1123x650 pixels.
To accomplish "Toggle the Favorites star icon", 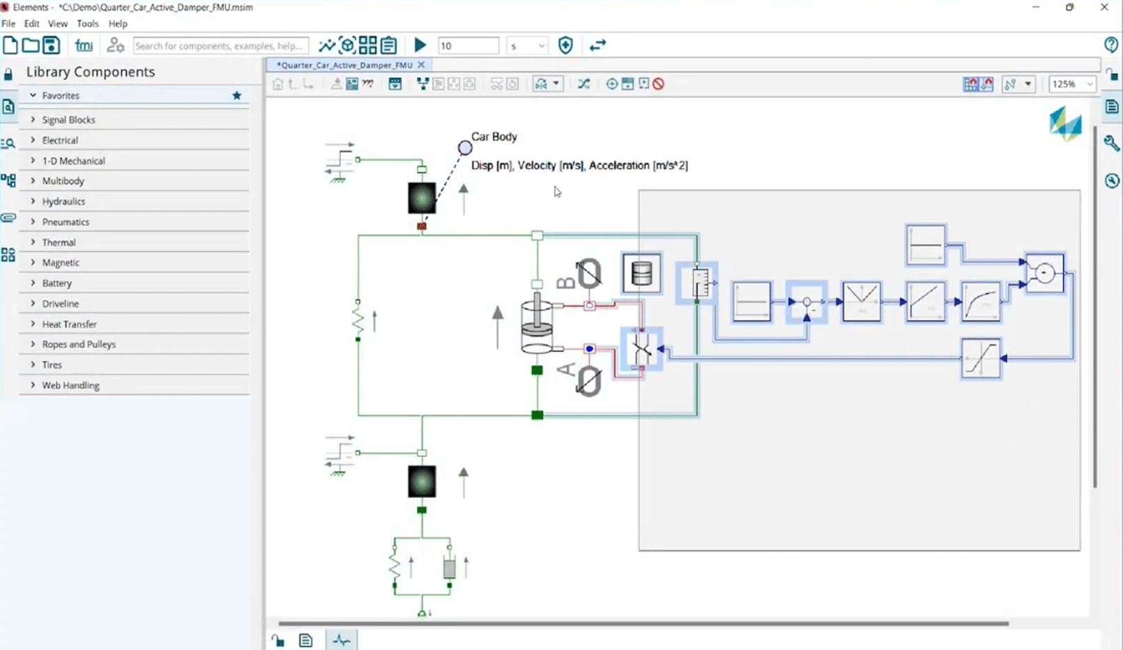I will (237, 95).
